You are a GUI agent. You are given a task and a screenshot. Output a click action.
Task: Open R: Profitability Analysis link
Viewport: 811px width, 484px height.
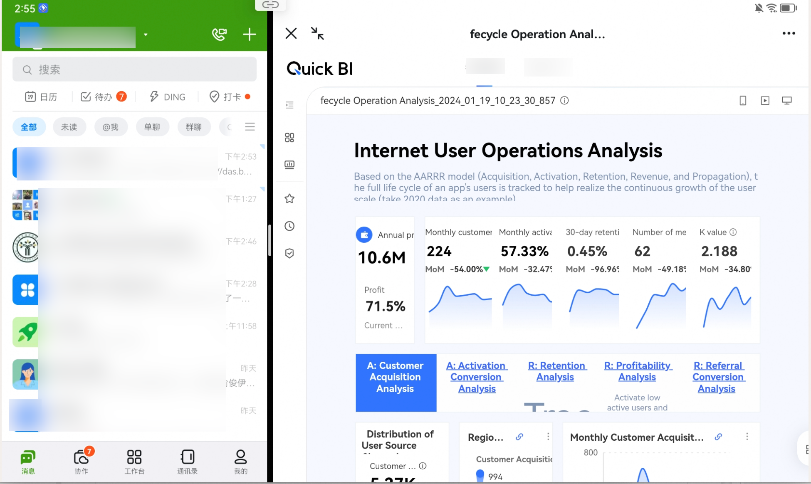(638, 371)
